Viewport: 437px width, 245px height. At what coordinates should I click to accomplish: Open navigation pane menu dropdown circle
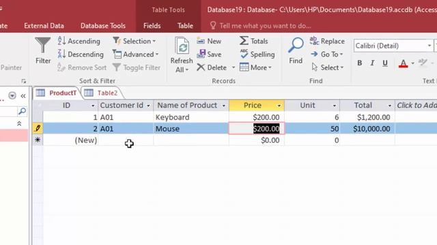coord(12,96)
